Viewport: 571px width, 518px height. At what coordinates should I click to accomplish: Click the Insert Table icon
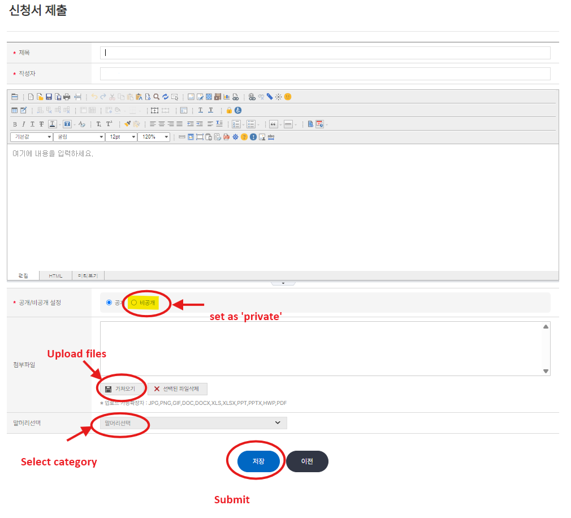[x=15, y=110]
